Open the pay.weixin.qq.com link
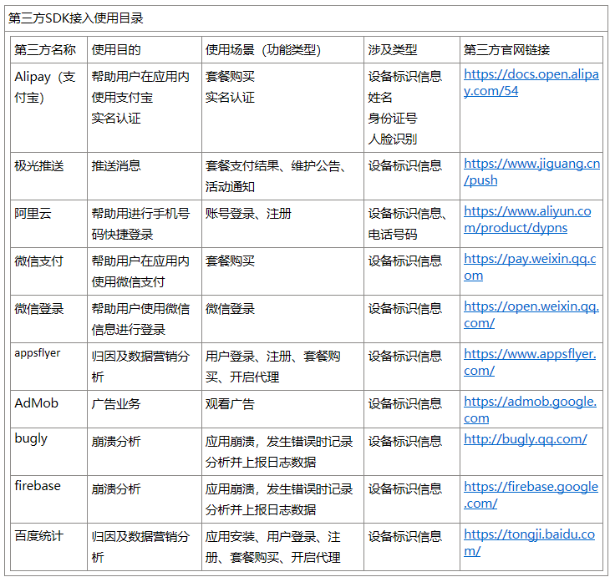The width and height of the screenshot is (610, 577). pos(530,267)
